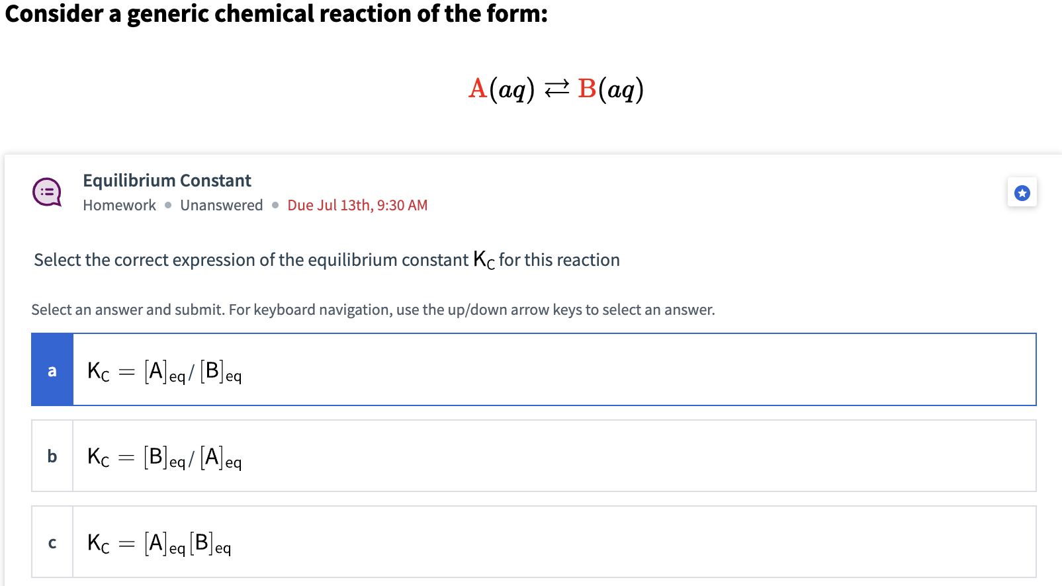The height and width of the screenshot is (586, 1062).
Task: Click the blue star points icon
Action: tap(1022, 192)
